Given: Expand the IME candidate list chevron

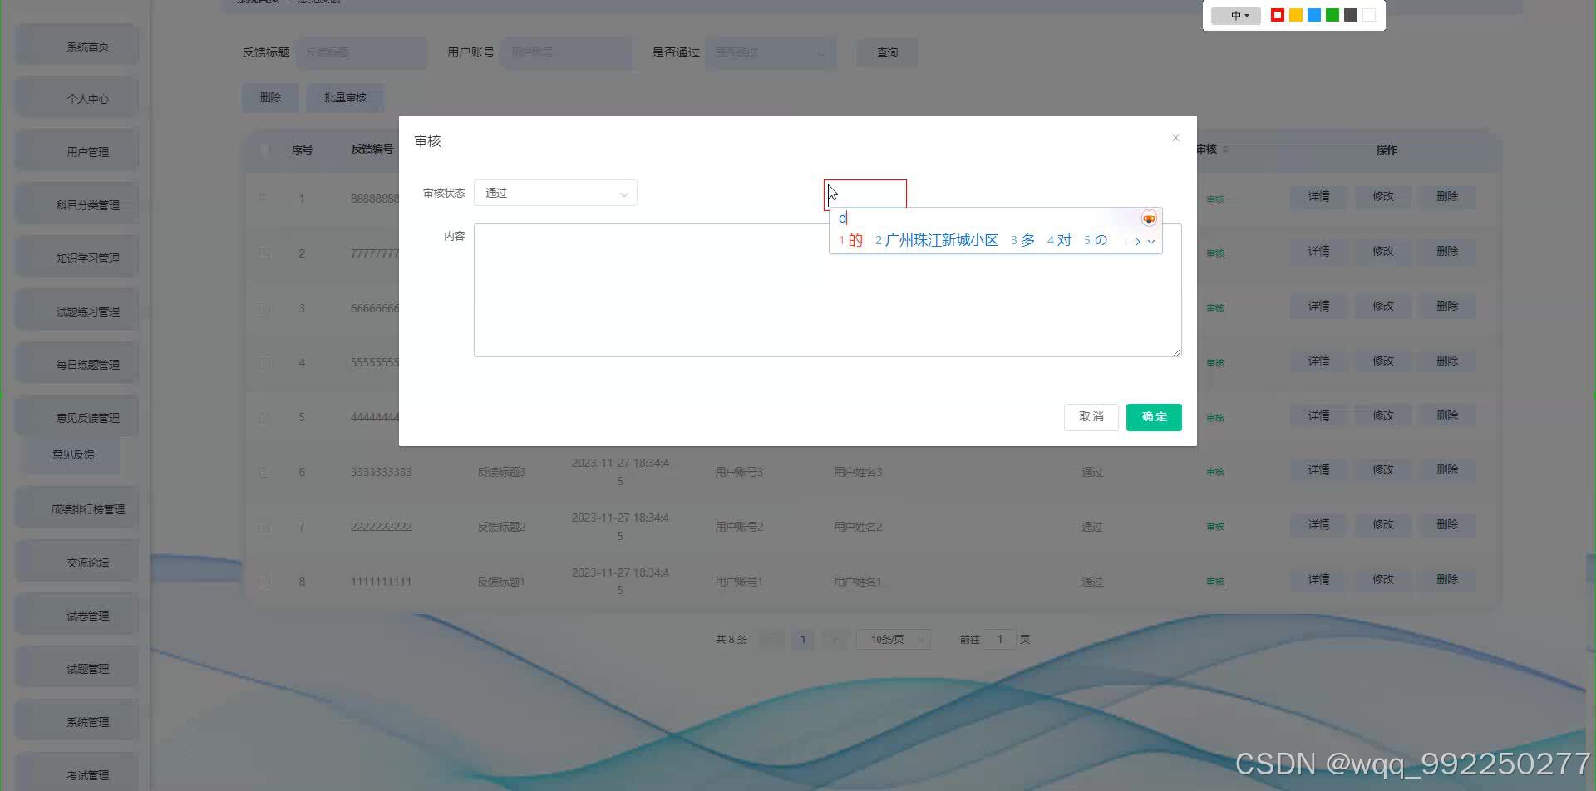Looking at the screenshot, I should (1151, 241).
